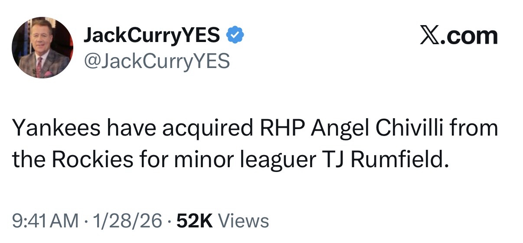Click the X logo glyph

click(x=430, y=36)
